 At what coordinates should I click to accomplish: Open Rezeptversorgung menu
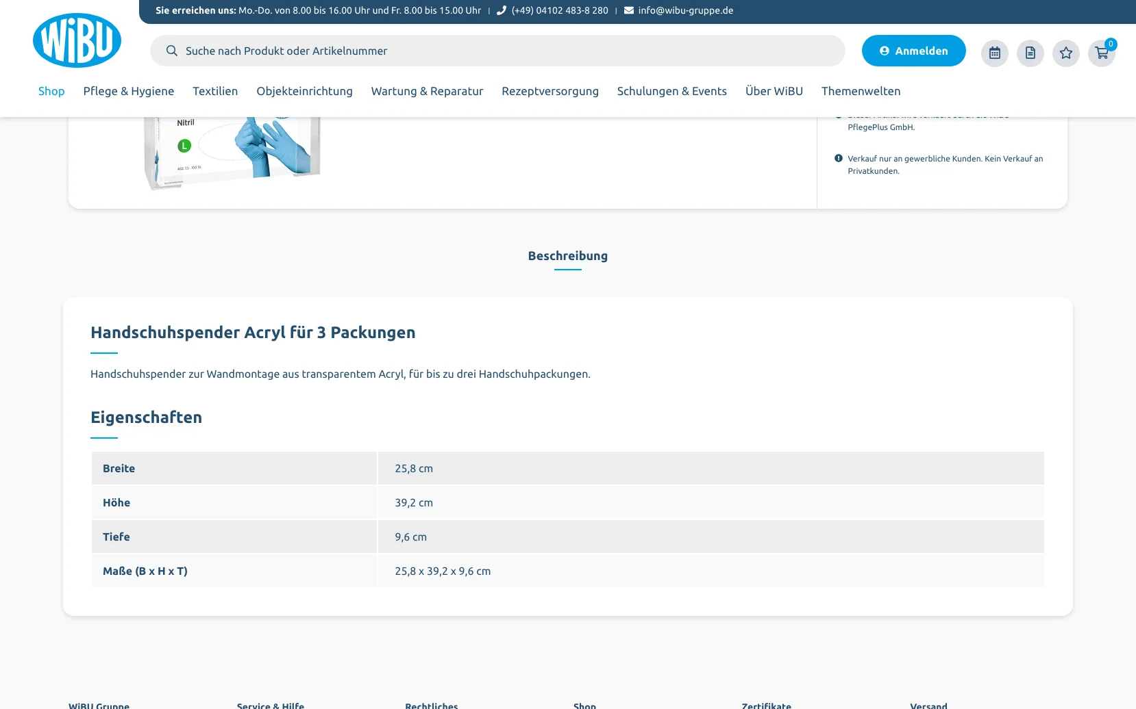coord(550,91)
